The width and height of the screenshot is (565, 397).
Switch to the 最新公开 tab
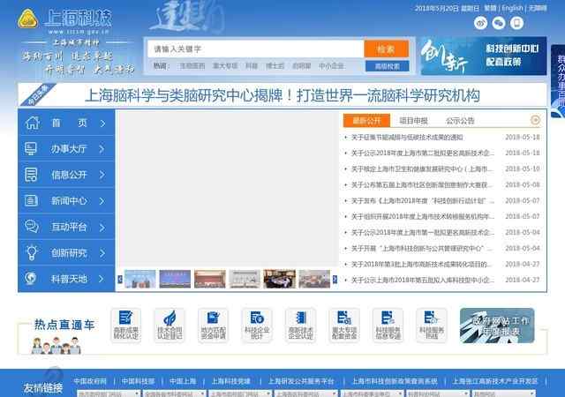366,121
